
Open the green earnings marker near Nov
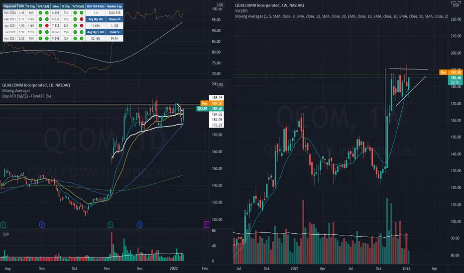(x=110, y=224)
